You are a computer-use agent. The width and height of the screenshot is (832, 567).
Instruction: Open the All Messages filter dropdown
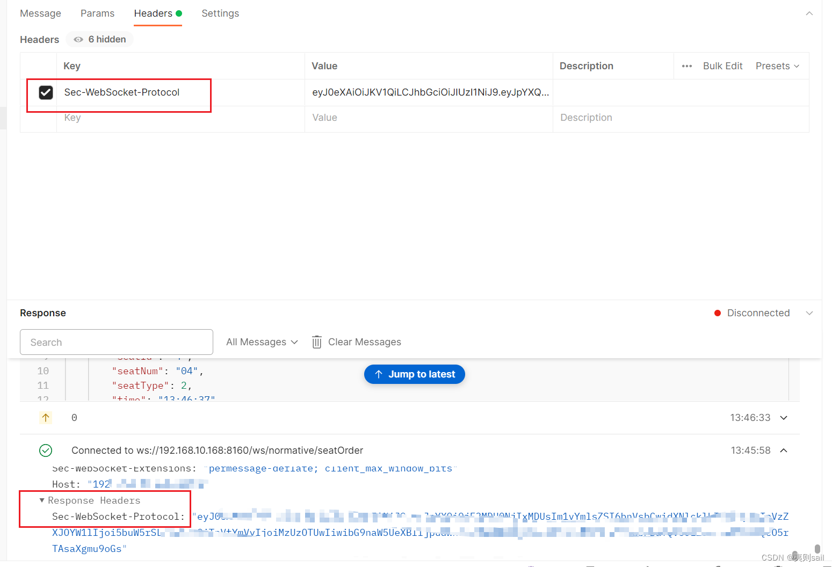pos(261,342)
